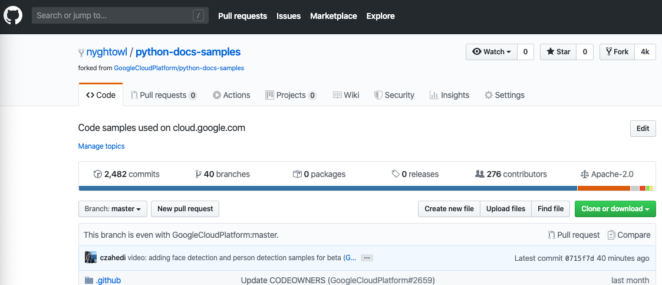
Task: Open the Pull requests repository tab
Action: click(x=164, y=95)
